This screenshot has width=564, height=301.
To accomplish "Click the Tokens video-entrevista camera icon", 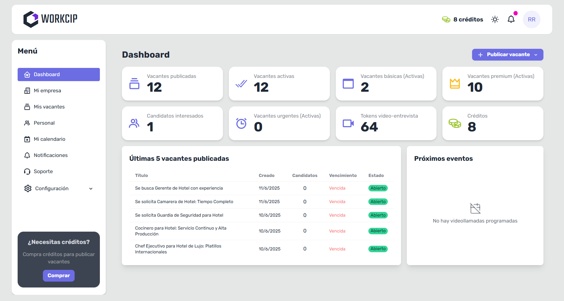I will coord(348,123).
